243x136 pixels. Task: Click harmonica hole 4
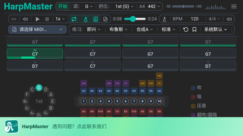109,101
